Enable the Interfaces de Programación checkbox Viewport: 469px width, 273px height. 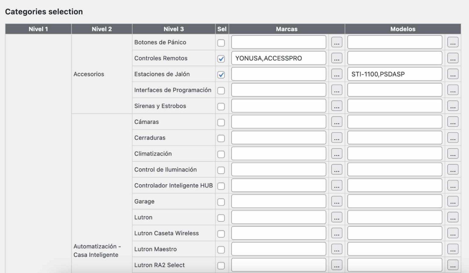coord(221,91)
